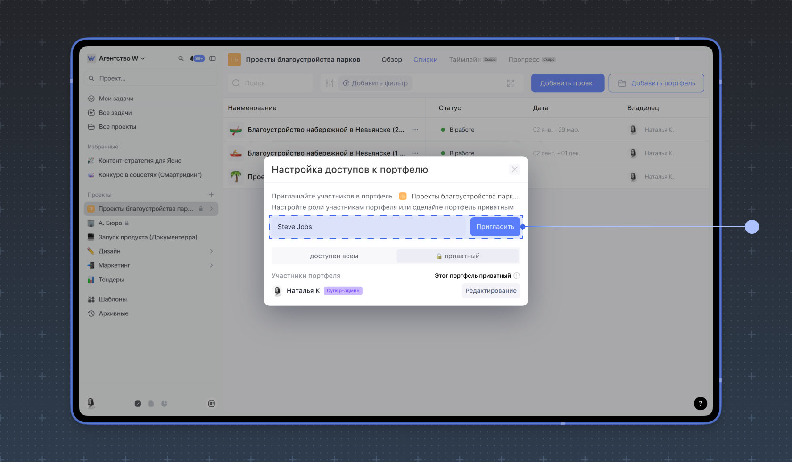Add new project with plus icon
The height and width of the screenshot is (462, 792).
point(211,195)
